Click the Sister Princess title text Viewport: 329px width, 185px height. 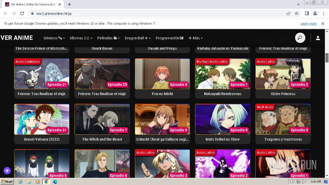click(283, 94)
